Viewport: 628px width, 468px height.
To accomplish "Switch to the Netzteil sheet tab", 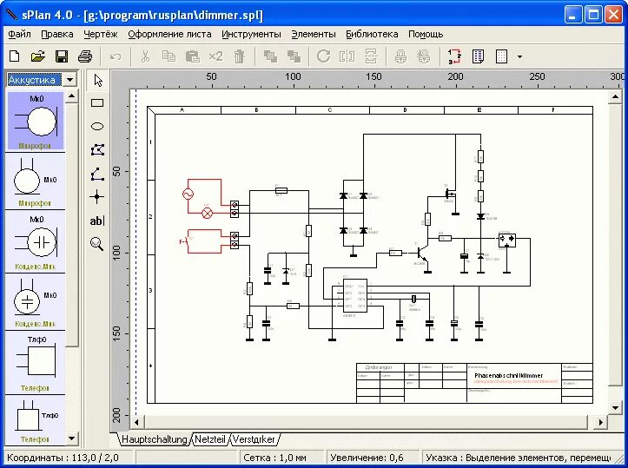I will 209,439.
